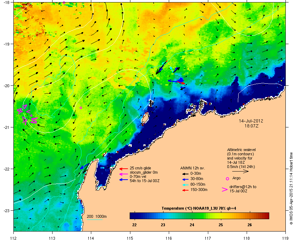296x240 pixels.
Task: Select the red 150-300m ANMN legend arrow
Action: (185, 190)
